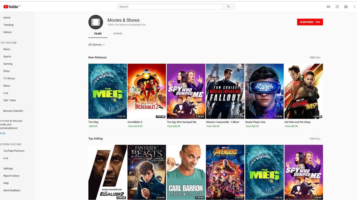Image resolution: width=357 pixels, height=200 pixels.
Task: Click 'The Spy Who Dumped Me' title text
Action: tap(182, 122)
